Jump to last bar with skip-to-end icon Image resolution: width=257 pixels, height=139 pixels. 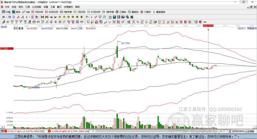pos(47,17)
